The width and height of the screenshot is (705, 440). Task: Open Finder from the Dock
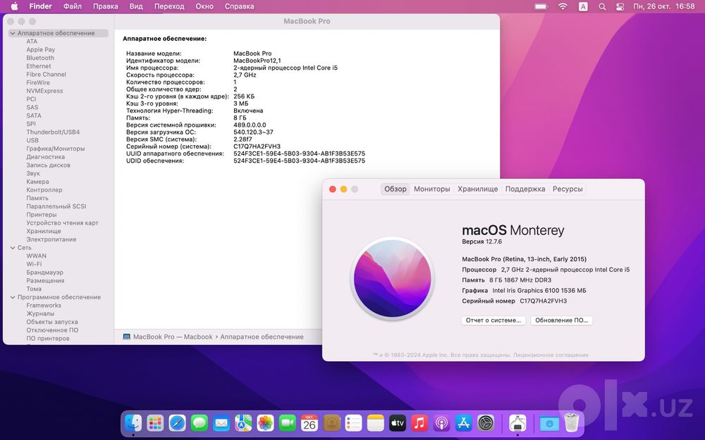click(x=133, y=422)
